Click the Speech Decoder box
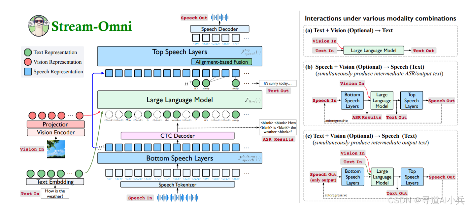This screenshot has height=208, width=466. tap(220, 29)
